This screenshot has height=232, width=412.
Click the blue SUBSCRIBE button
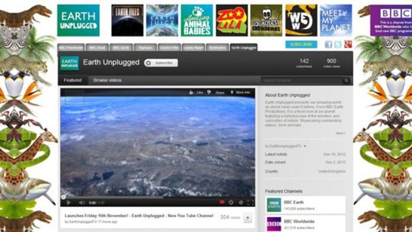(x=301, y=44)
